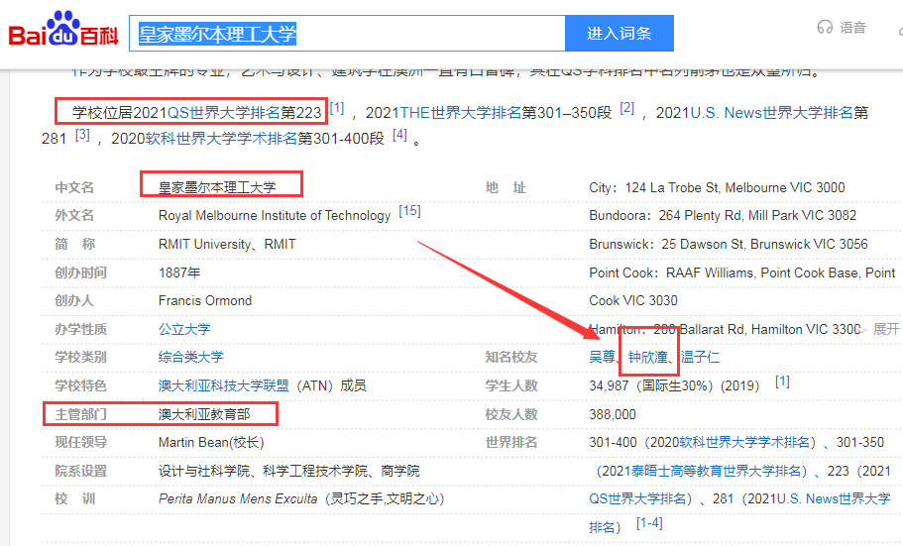Select the 院系设置 value text
The width and height of the screenshot is (903, 546).
point(289,471)
